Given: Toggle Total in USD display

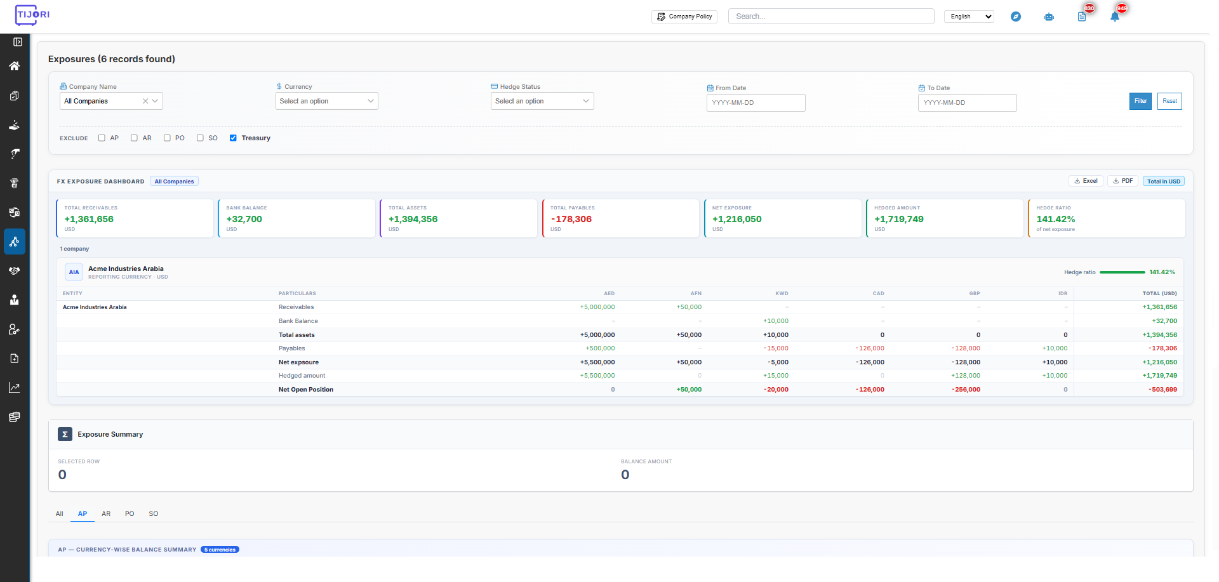Looking at the screenshot, I should (x=1164, y=182).
